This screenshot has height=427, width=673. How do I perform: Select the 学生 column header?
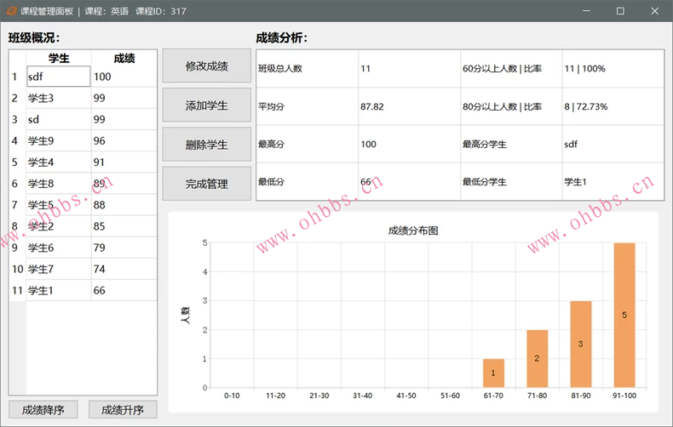pos(59,58)
